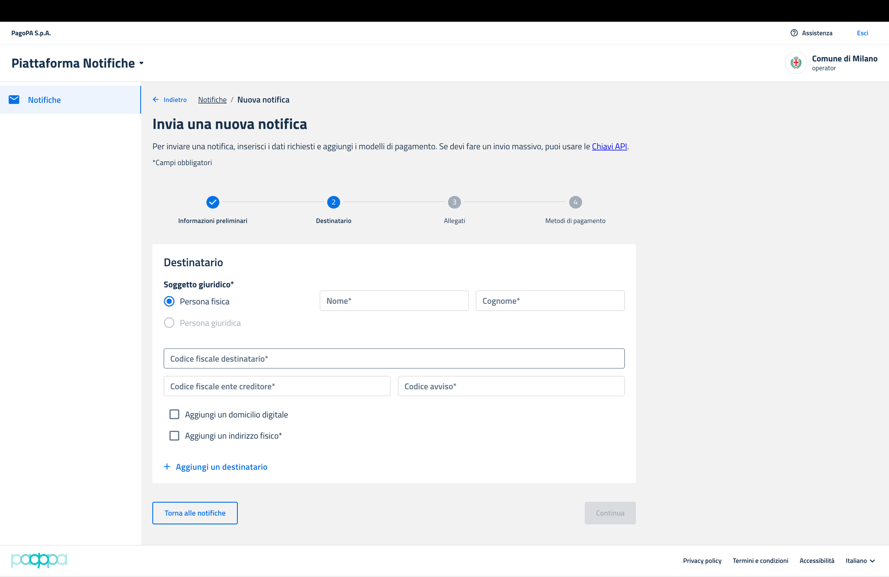
Task: Click the step 3 Allegati circle
Action: pos(454,202)
